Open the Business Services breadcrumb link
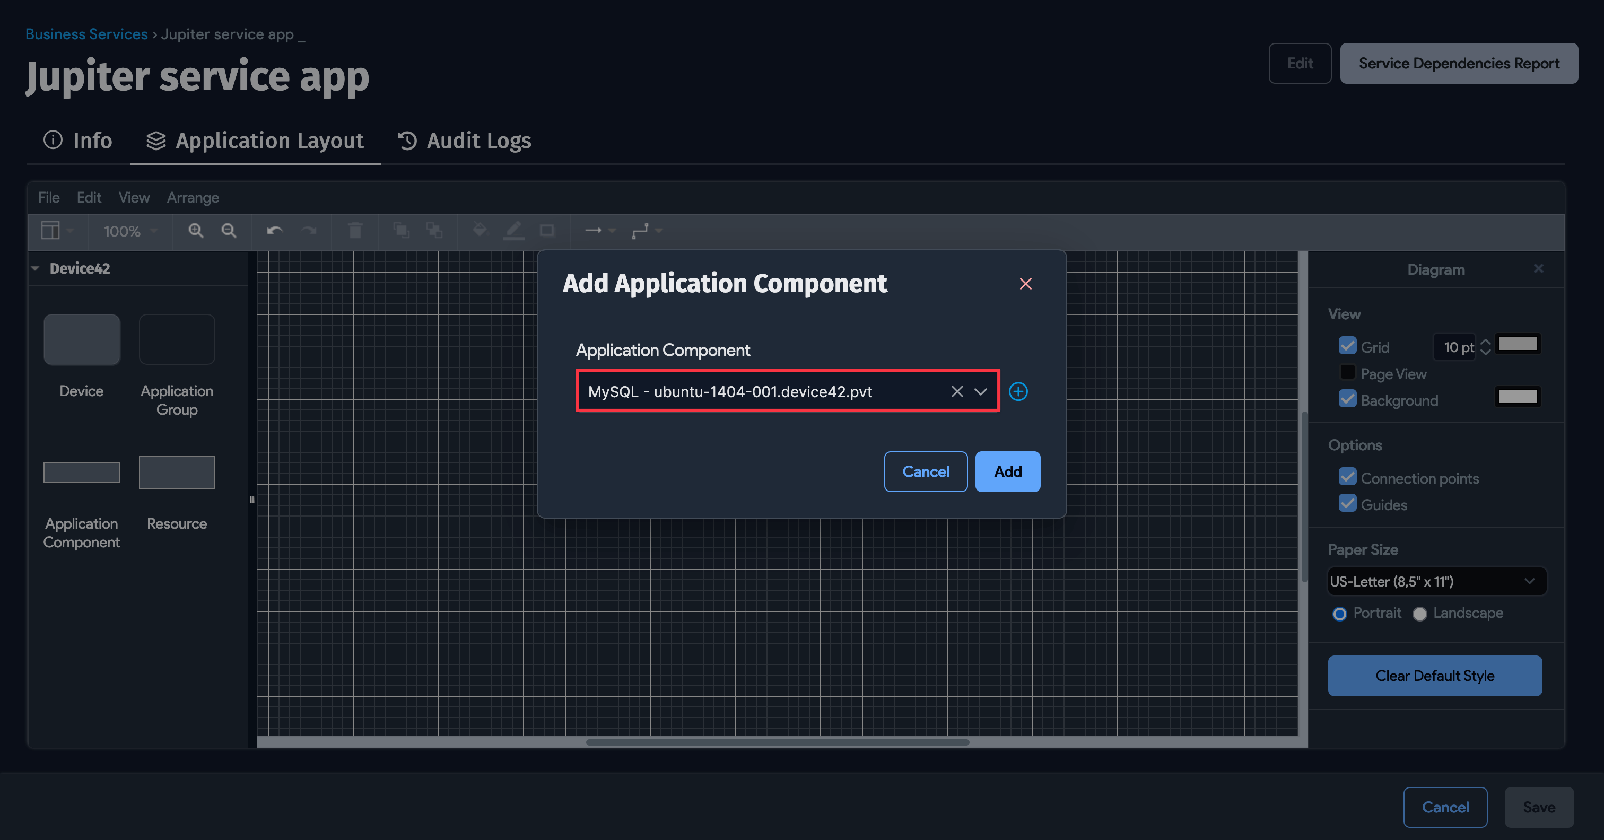 pyautogui.click(x=86, y=34)
